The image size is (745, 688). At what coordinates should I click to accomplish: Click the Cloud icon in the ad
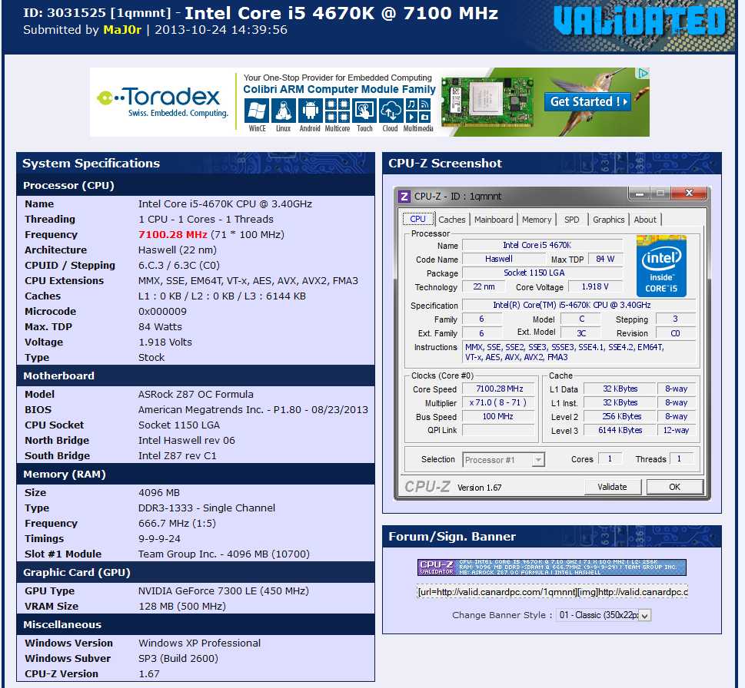tap(391, 111)
